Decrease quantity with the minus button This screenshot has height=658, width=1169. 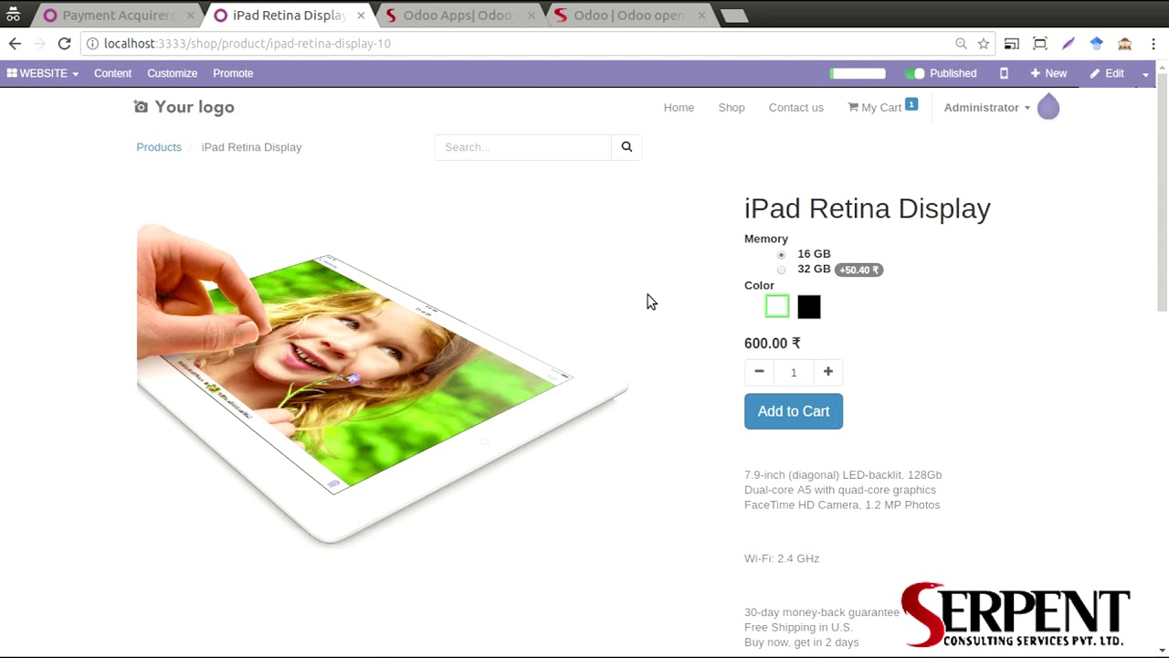759,372
